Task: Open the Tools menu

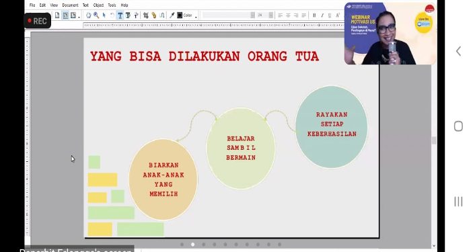Action: [x=112, y=5]
